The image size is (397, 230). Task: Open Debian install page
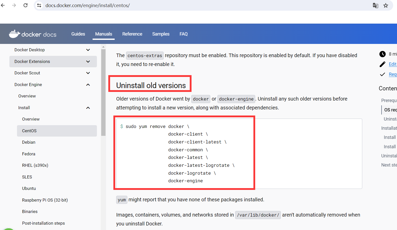pyautogui.click(x=29, y=142)
